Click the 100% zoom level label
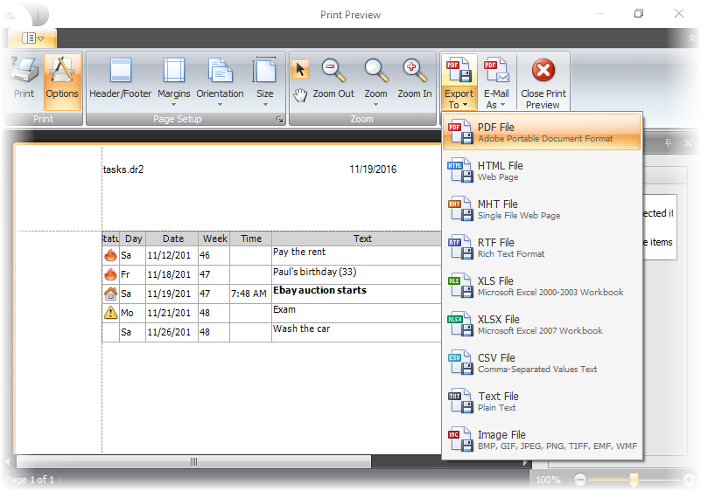 548,480
